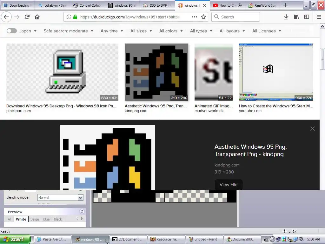The image size is (325, 244).
Task: Click the madsenworld.dk source text
Action: [x=209, y=111]
